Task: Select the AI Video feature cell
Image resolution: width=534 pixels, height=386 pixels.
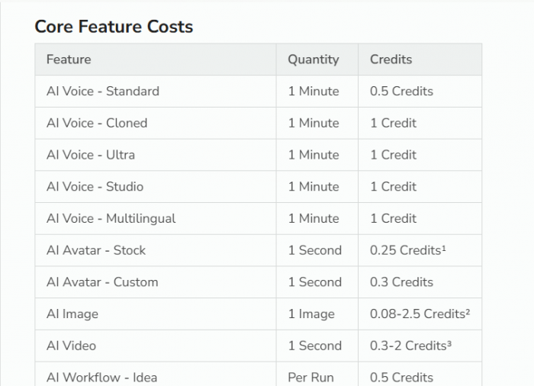Action: pyautogui.click(x=72, y=346)
